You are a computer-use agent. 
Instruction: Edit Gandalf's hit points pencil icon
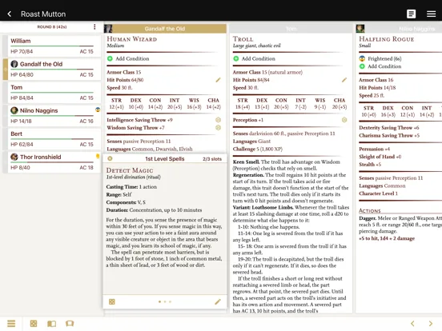click(218, 80)
